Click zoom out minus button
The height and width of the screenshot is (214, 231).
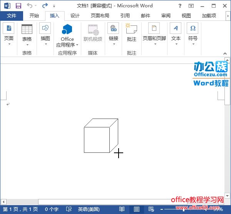pos(162,209)
